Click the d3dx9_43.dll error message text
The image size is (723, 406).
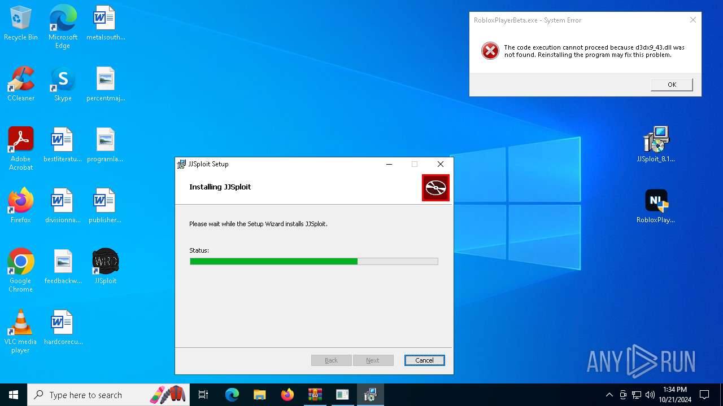tap(594, 51)
